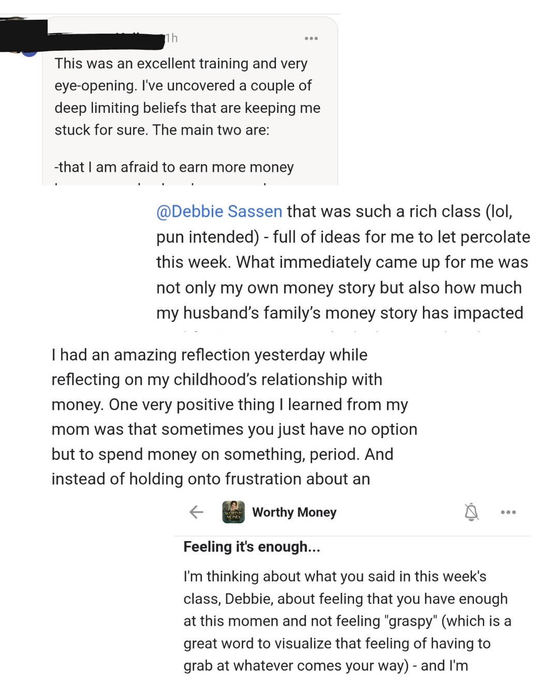559x699 pixels.
Task: Open the three-dot menu on the training comment
Action: [311, 38]
